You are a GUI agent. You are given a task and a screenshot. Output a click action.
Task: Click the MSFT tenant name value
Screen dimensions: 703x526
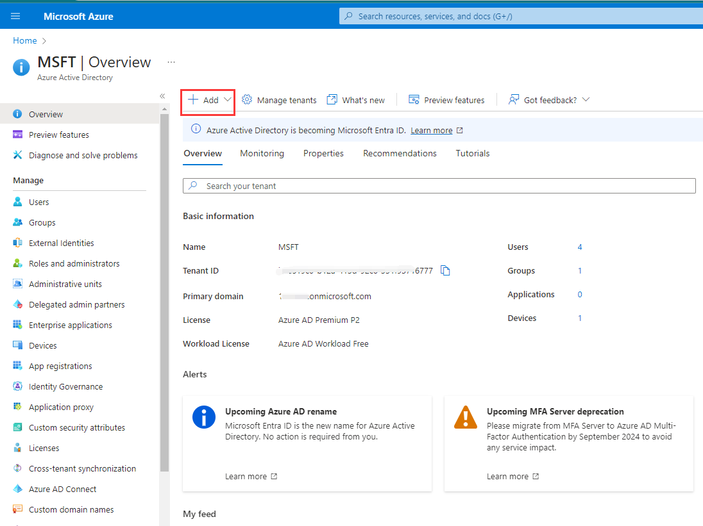pyautogui.click(x=288, y=247)
